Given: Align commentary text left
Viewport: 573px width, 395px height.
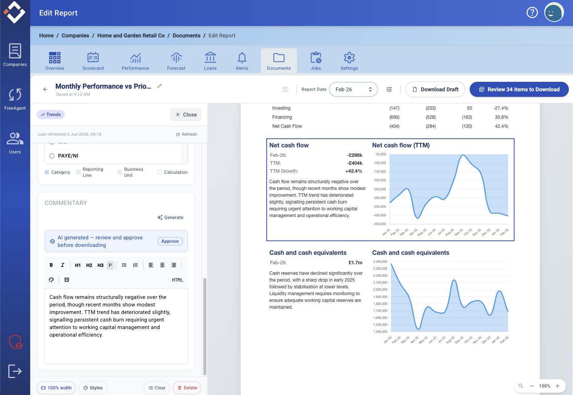Looking at the screenshot, I should (x=151, y=265).
